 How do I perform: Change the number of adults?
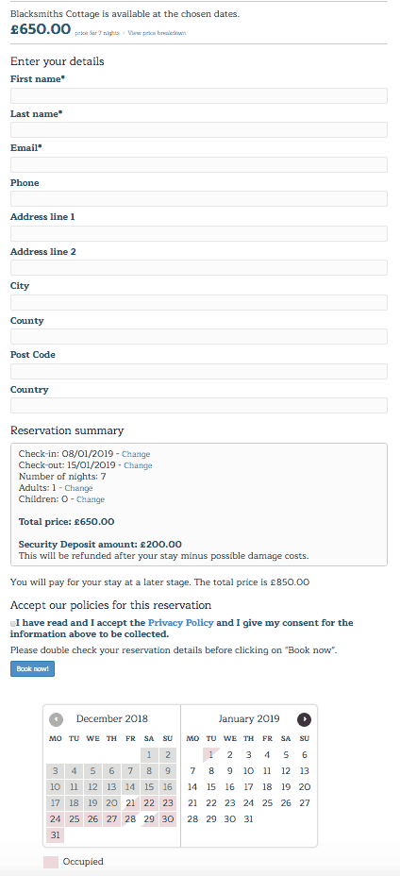coord(78,488)
